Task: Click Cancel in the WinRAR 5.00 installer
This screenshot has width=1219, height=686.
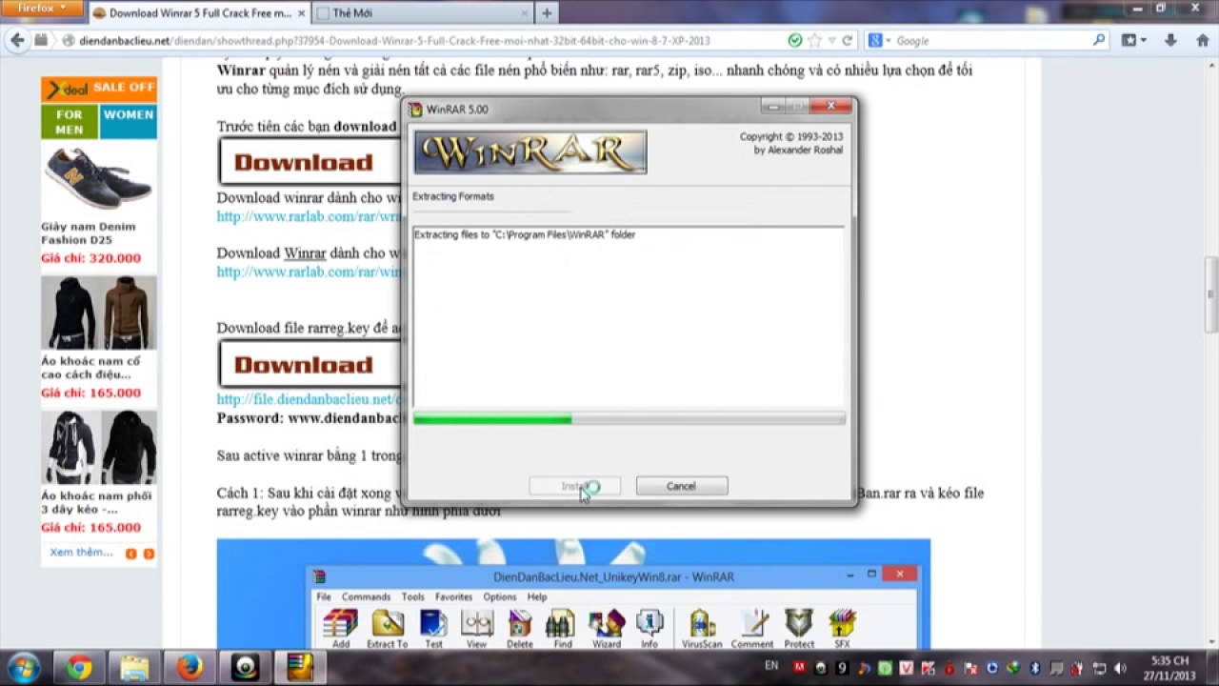Action: pos(682,486)
